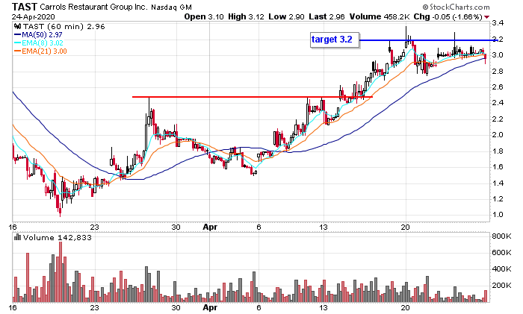The width and height of the screenshot is (523, 314).
Task: Click the TAST ticker symbol heading
Action: [x=25, y=6]
